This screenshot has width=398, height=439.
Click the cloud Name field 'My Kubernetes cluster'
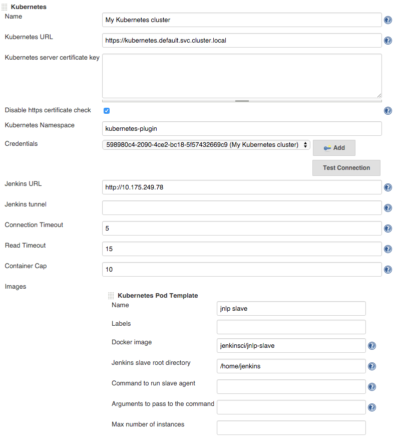pyautogui.click(x=242, y=20)
